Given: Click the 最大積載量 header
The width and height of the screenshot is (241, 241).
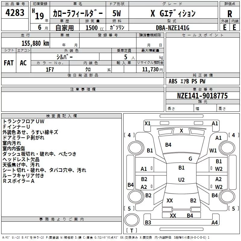Looking at the screenshot, I should (x=150, y=51).
